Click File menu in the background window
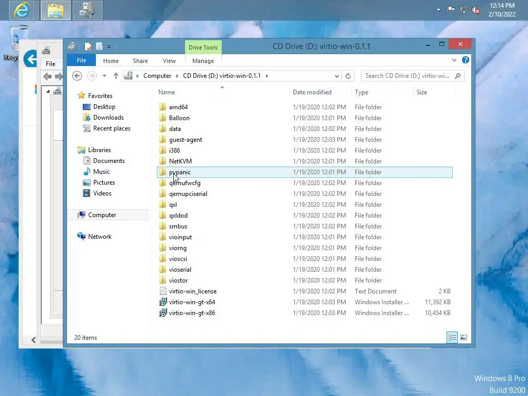Screen dimensions: 528x396 pyautogui.click(x=51, y=63)
